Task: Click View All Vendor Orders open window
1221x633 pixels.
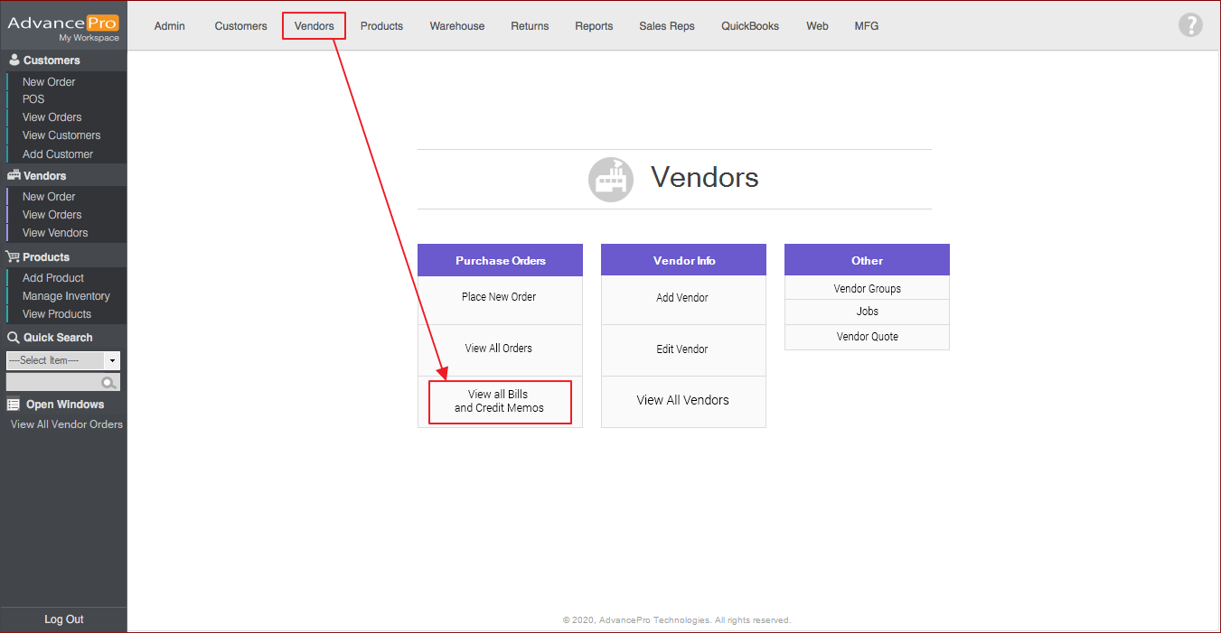Action: tap(67, 424)
